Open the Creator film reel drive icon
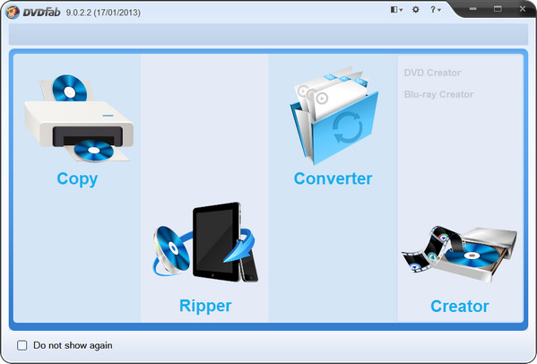The image size is (537, 364). click(x=459, y=254)
